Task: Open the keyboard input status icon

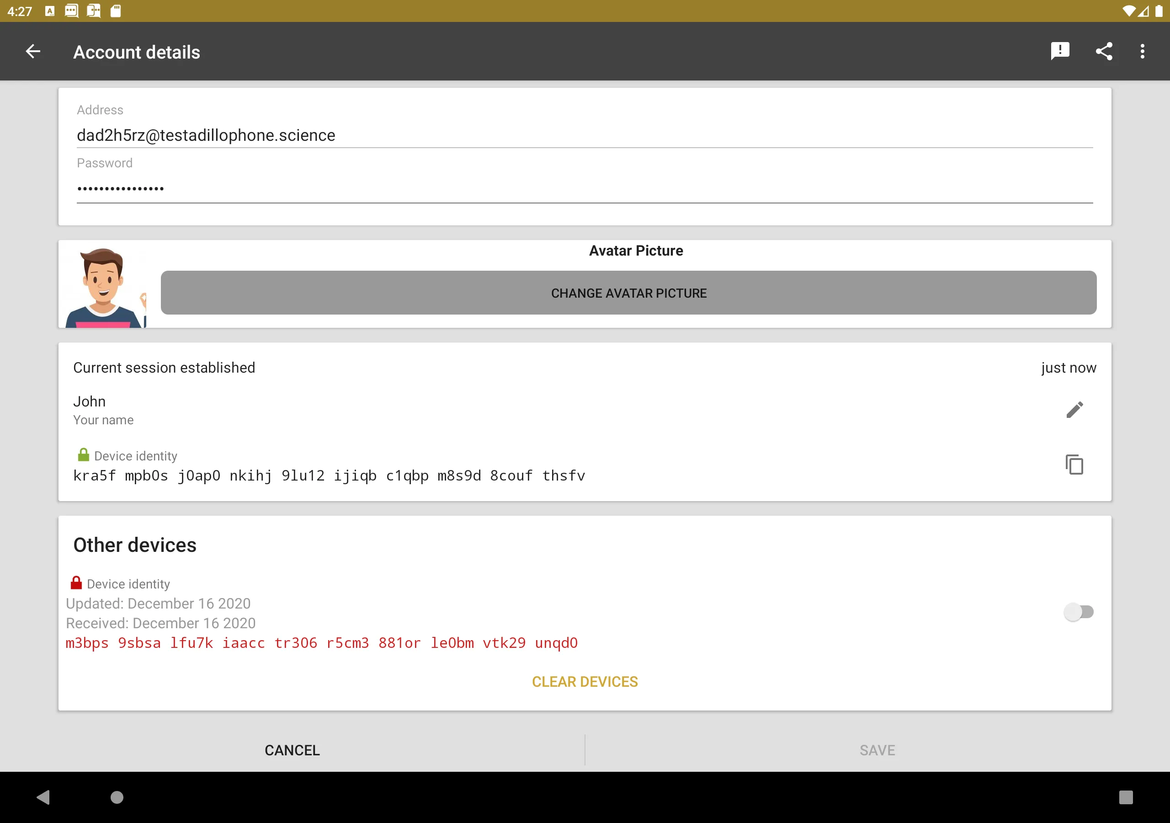Action: tap(47, 11)
